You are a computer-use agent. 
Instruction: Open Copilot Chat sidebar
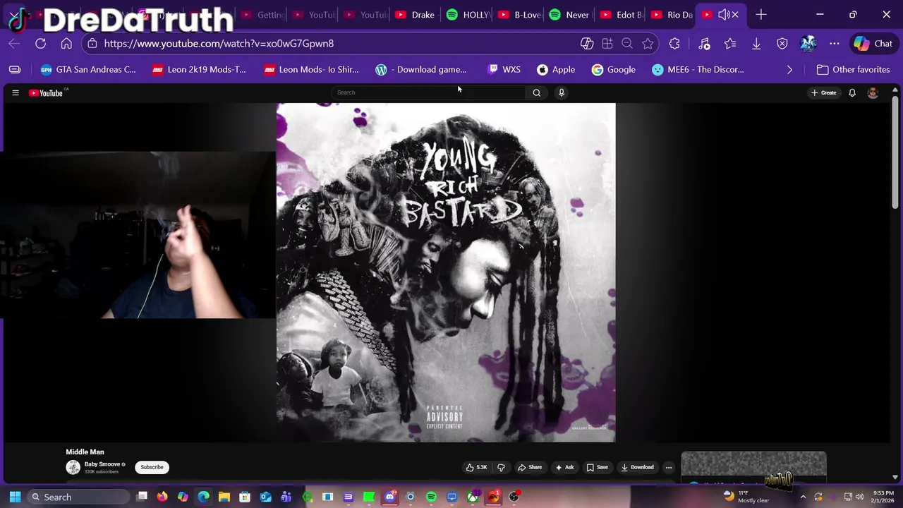coord(873,44)
